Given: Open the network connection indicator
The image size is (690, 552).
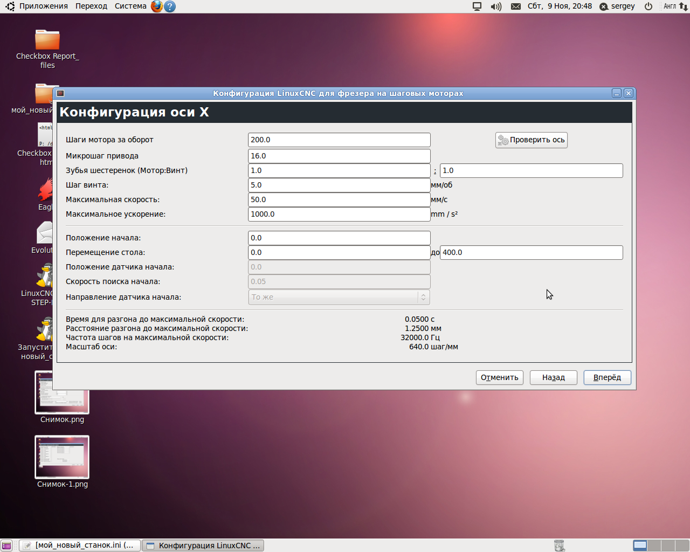Looking at the screenshot, I should click(x=683, y=6).
